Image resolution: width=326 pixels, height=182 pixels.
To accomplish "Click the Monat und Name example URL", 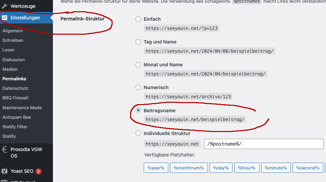I will point(205,74).
